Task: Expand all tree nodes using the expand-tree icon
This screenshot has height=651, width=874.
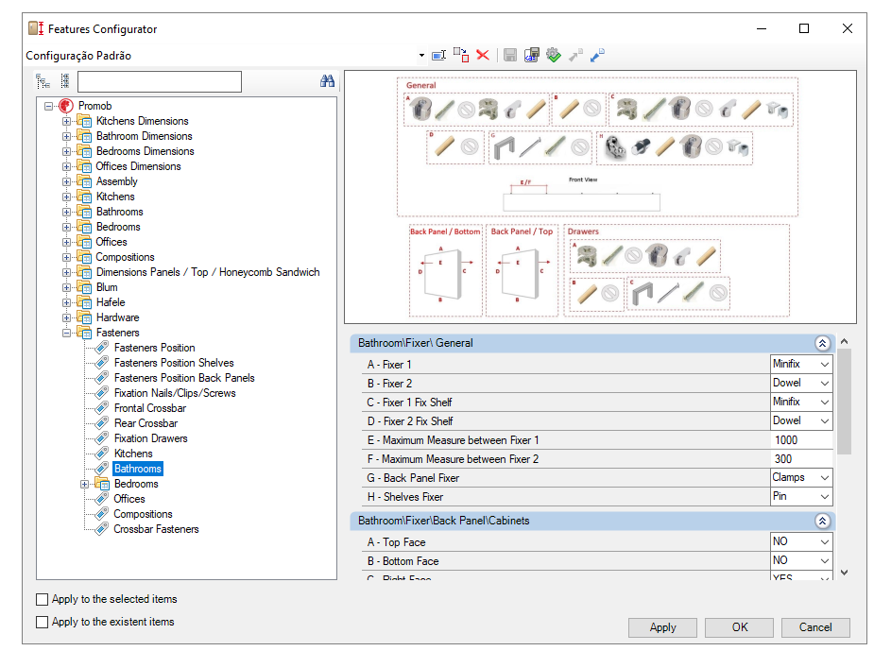Action: [65, 81]
